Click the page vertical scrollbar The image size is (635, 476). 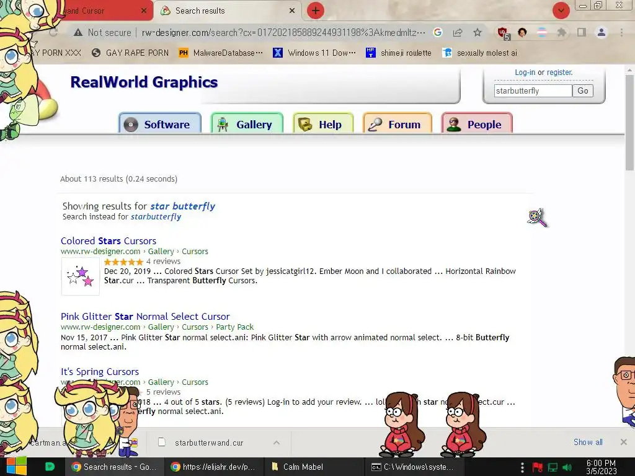pos(629,122)
